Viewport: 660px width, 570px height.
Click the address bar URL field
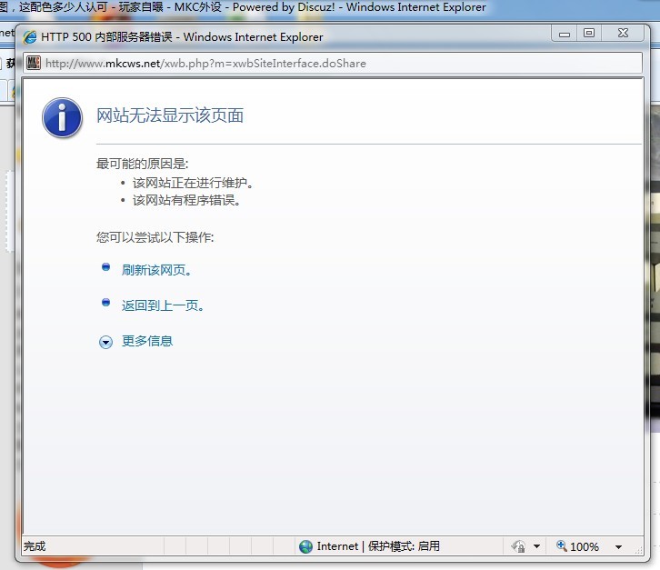[333, 63]
